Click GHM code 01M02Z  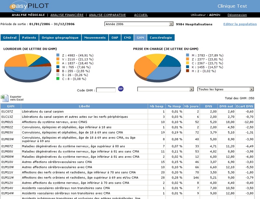point(7,127)
